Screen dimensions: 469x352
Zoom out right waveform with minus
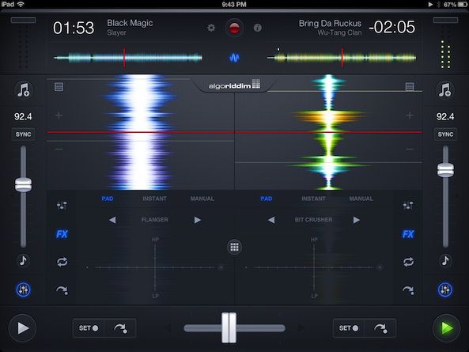click(x=410, y=149)
